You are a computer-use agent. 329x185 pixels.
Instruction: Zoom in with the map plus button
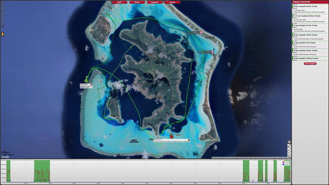pos(3,3)
